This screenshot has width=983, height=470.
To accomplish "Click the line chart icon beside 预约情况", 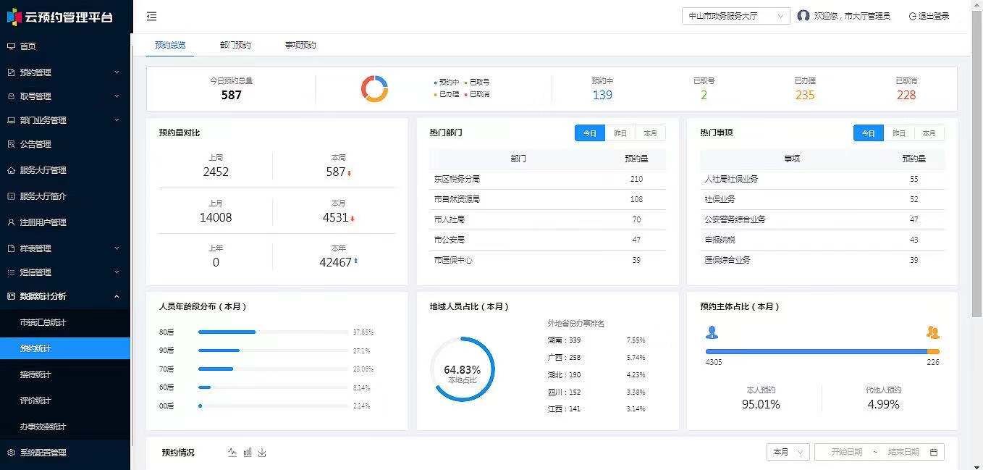I will (x=232, y=453).
